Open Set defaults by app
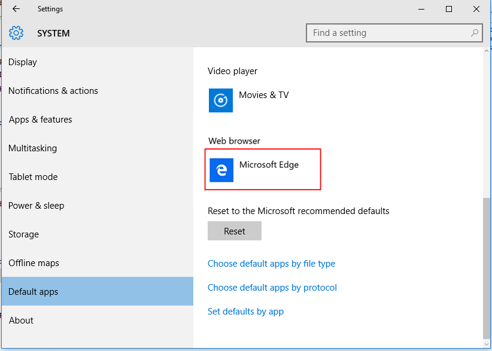This screenshot has width=492, height=351. tap(245, 311)
